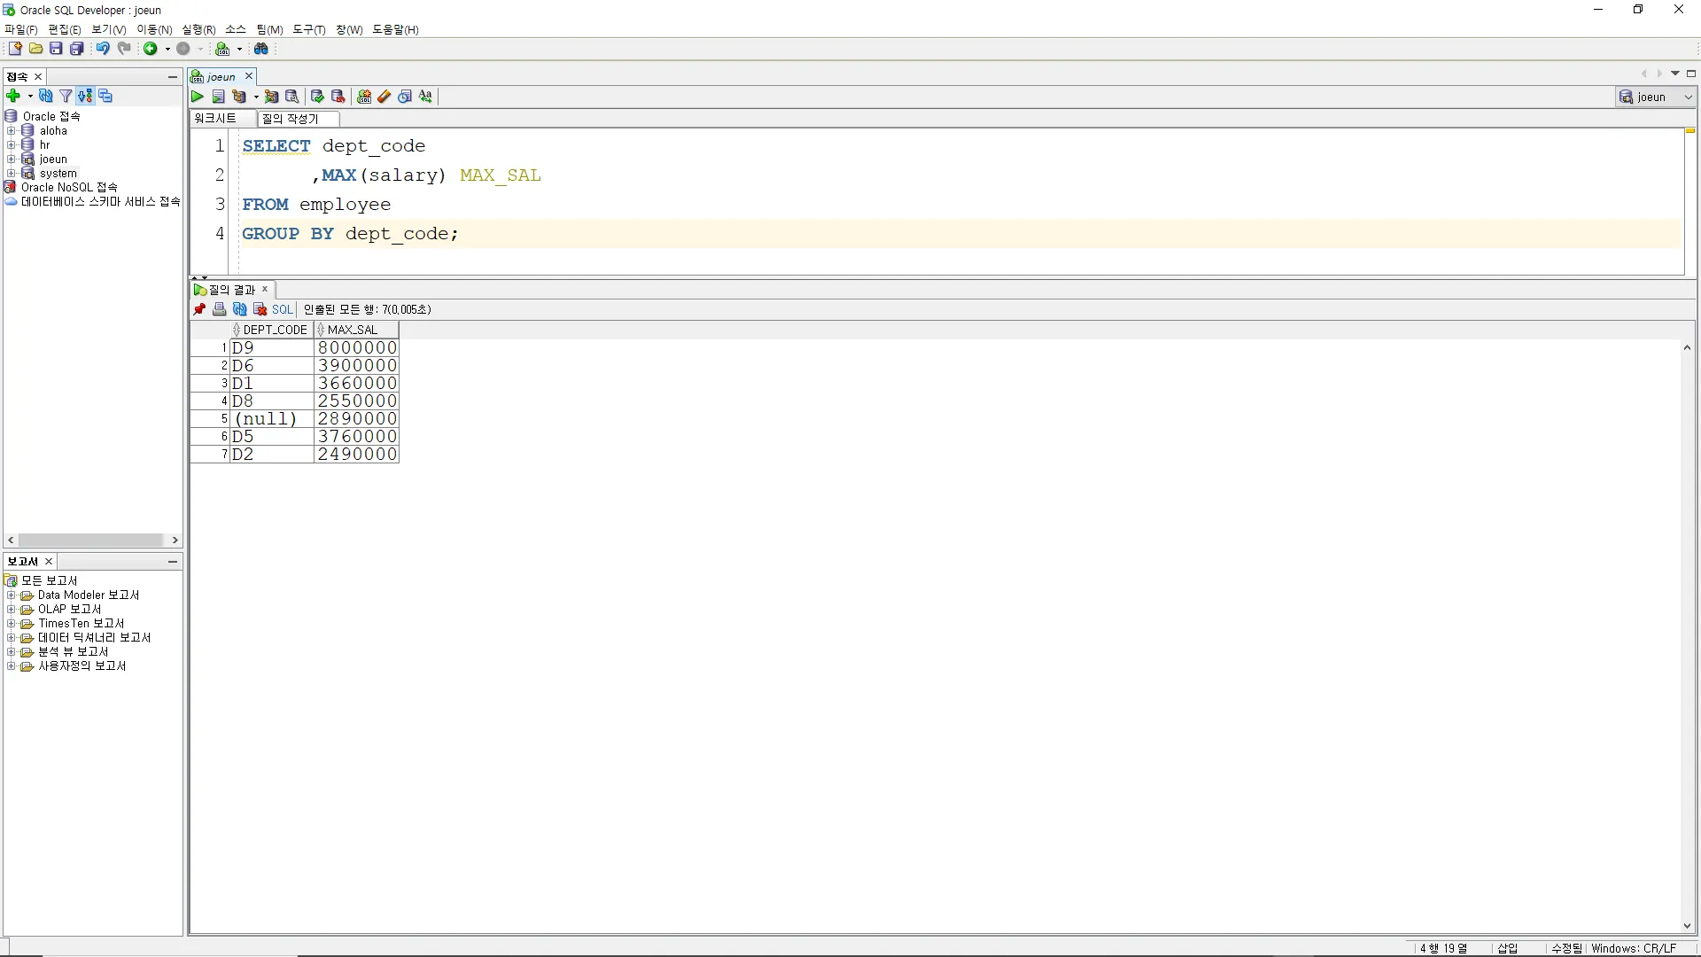Expand the Data Modeler 보고서 folder
1701x957 pixels.
point(12,595)
